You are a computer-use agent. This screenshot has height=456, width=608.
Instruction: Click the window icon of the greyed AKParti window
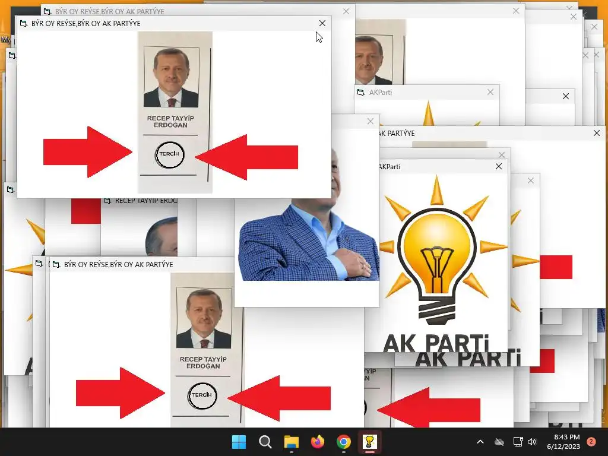(x=361, y=92)
